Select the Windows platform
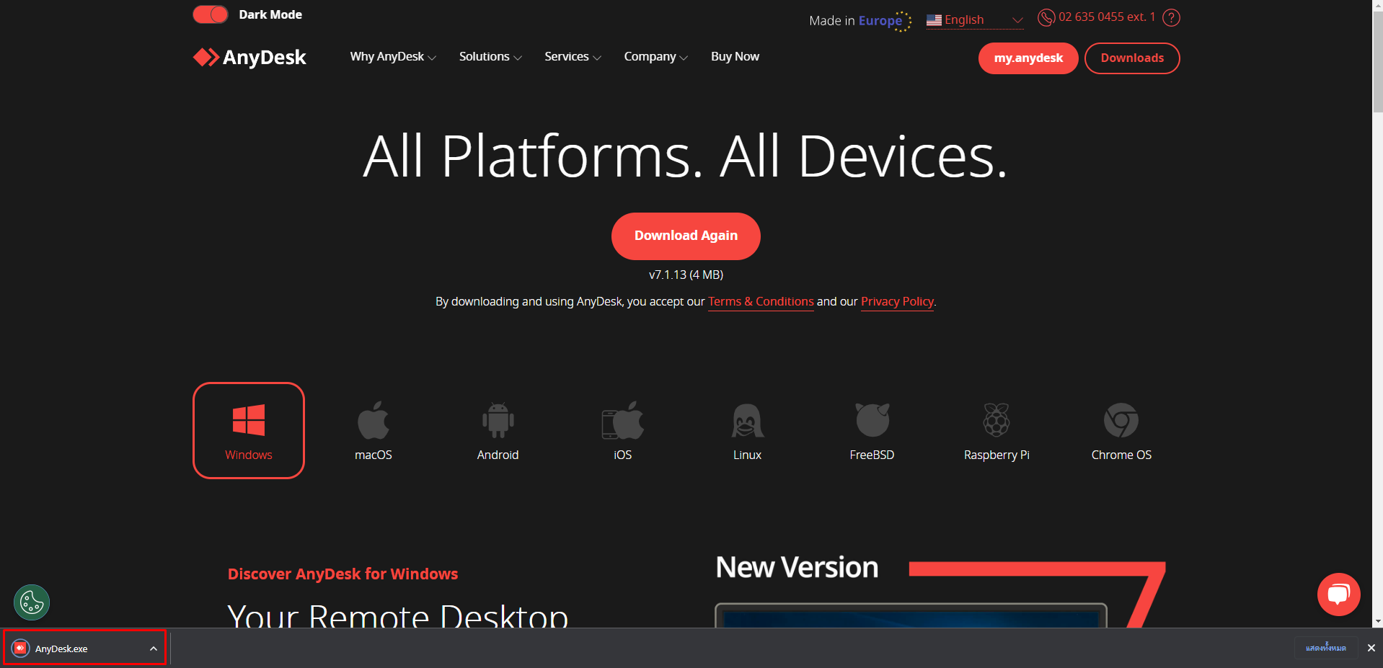Viewport: 1383px width, 668px height. (x=249, y=430)
